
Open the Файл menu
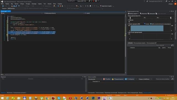[2, 4]
